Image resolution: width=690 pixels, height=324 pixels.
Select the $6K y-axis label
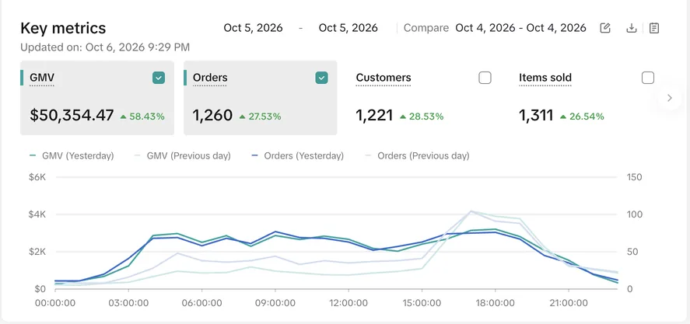pyautogui.click(x=37, y=177)
